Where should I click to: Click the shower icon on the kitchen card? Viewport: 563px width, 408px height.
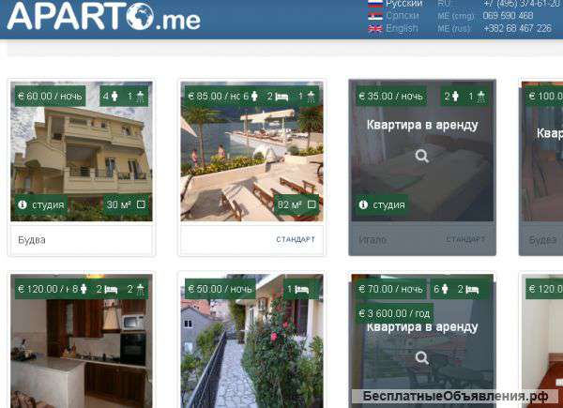tap(141, 289)
